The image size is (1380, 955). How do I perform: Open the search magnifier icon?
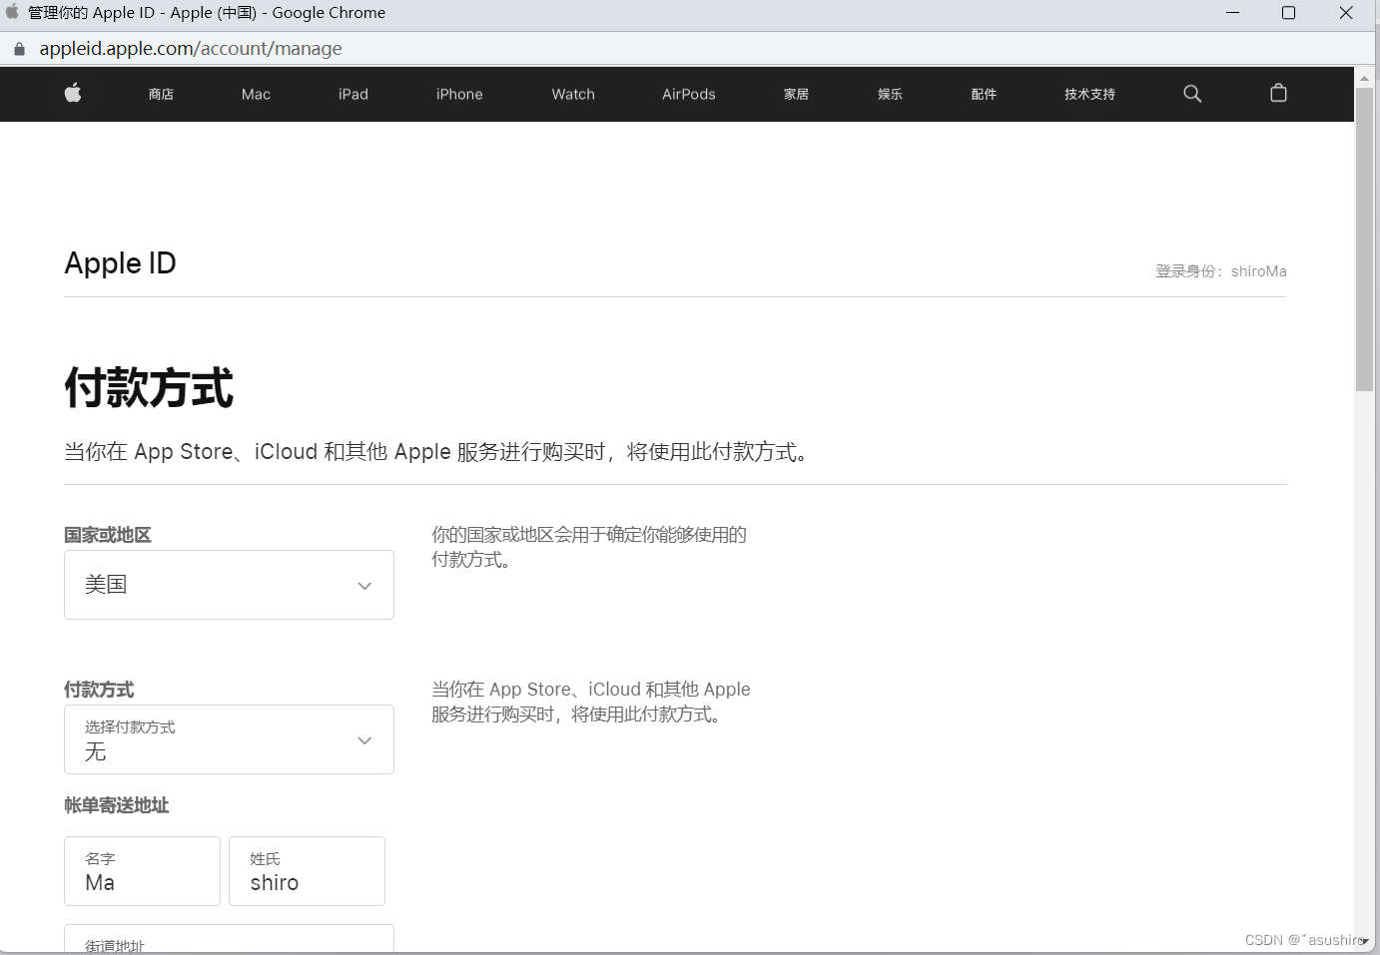click(1192, 94)
